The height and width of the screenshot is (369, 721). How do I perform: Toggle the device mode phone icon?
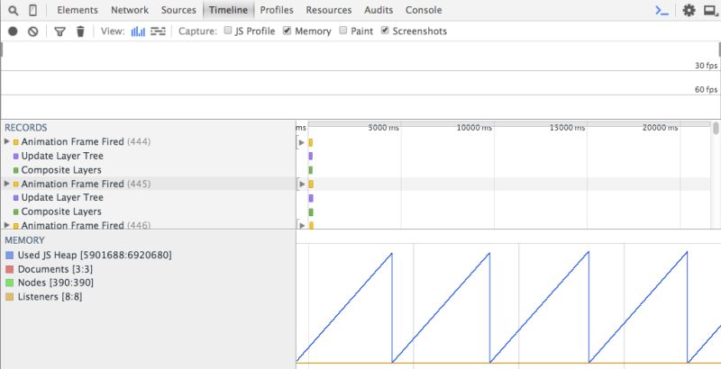[x=33, y=10]
